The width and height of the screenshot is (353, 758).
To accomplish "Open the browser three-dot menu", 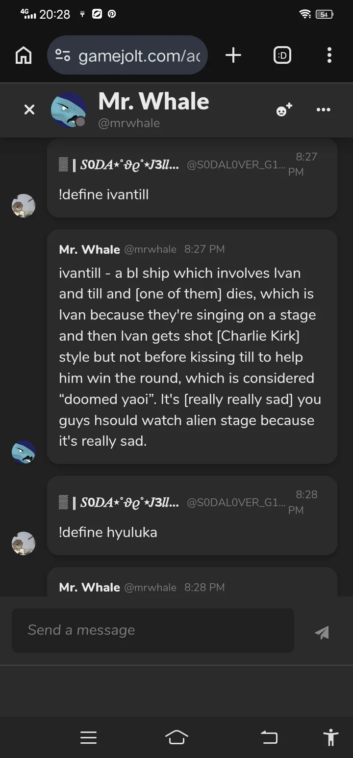I will (x=329, y=55).
